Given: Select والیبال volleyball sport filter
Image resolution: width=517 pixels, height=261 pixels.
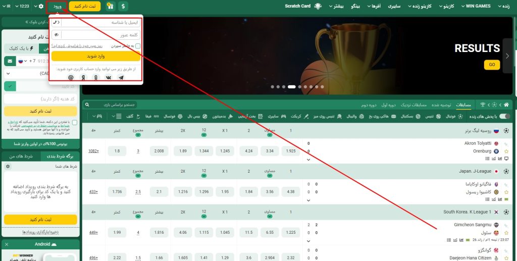Looking at the screenshot, I should (x=355, y=116).
